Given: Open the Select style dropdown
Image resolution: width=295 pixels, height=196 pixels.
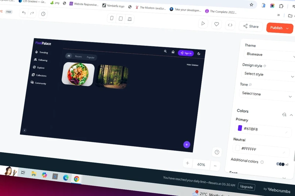Looking at the screenshot, I should coord(268,75).
